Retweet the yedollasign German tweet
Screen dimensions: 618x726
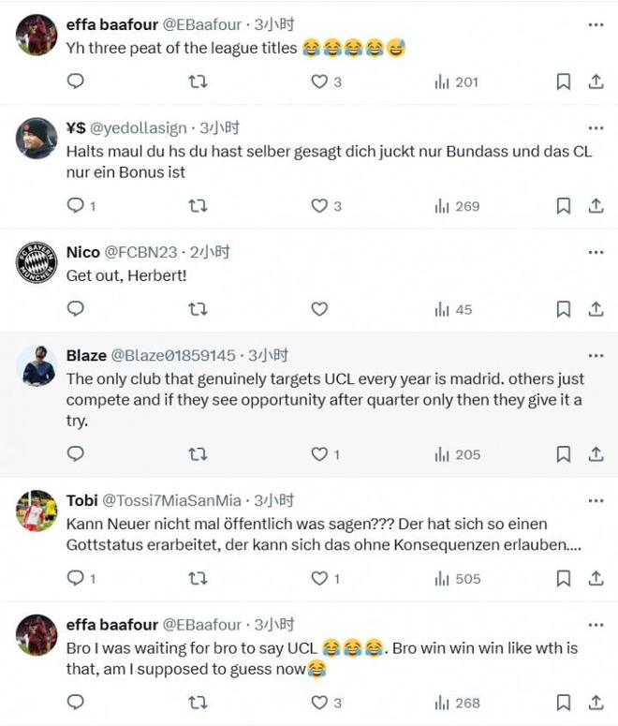(198, 205)
